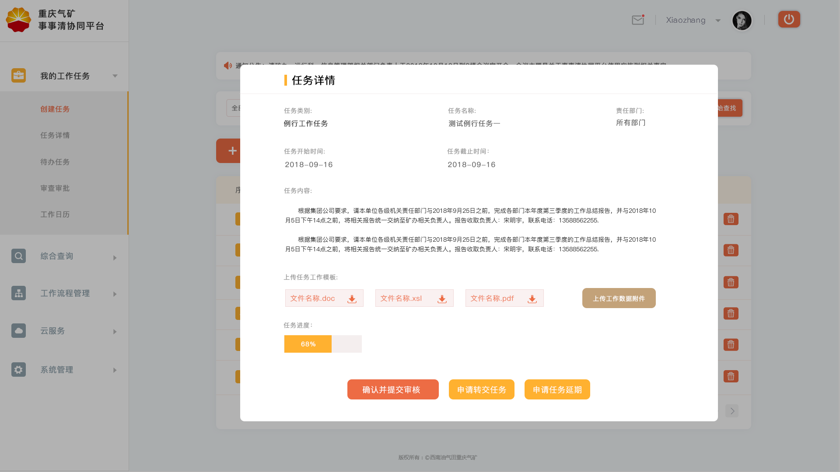Click the 上传工作数据附件 upload button
840x472 pixels.
[x=619, y=298]
